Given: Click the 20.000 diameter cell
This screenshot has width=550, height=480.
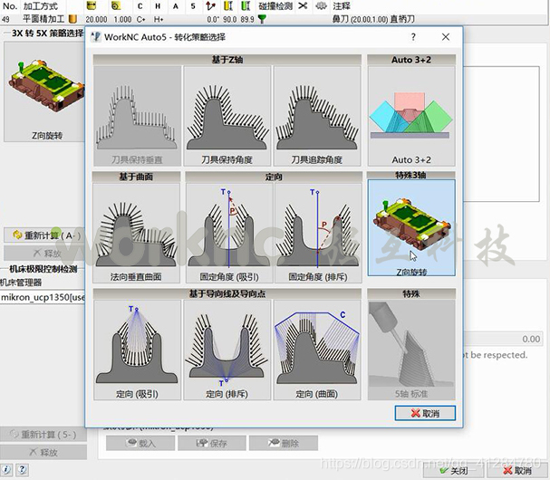Looking at the screenshot, I should 96,19.
